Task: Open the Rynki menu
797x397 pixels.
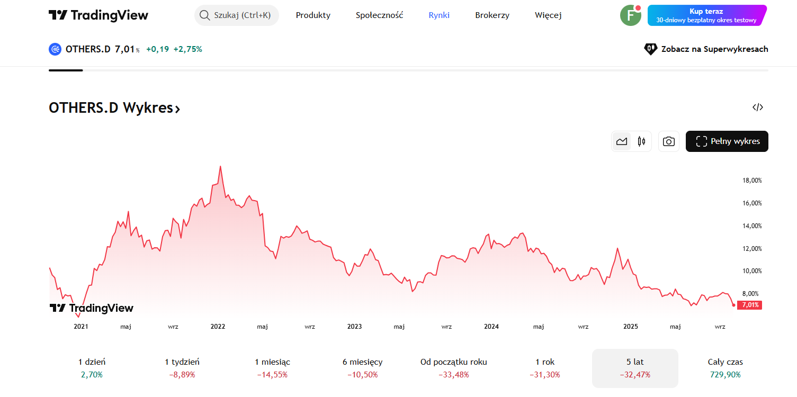Action: (x=439, y=15)
